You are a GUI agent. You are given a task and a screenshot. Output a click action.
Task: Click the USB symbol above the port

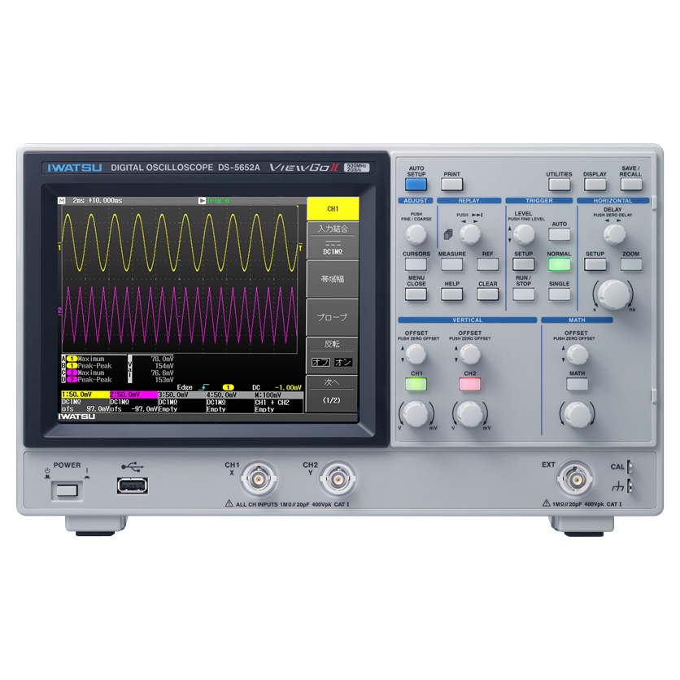133,467
